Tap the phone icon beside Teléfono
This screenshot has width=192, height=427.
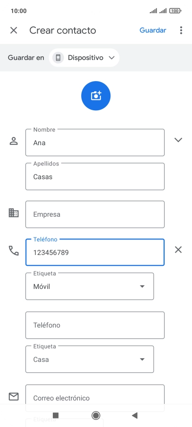(x=14, y=251)
